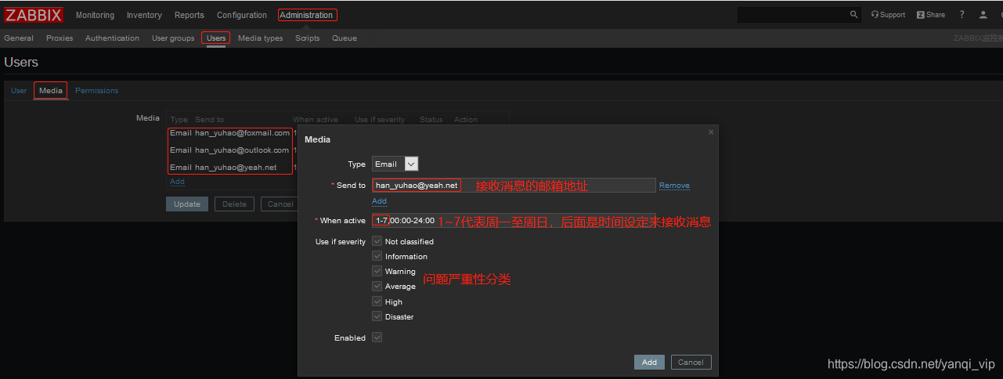
Task: Open the Type dropdown set to Email
Action: (x=395, y=164)
